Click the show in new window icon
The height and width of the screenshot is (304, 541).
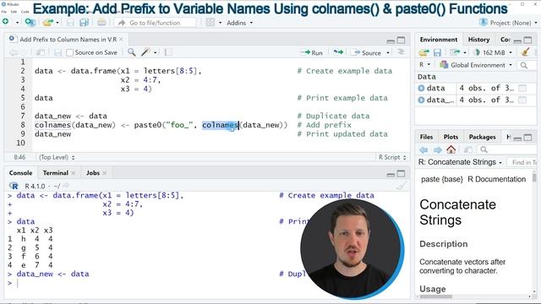pos(41,52)
